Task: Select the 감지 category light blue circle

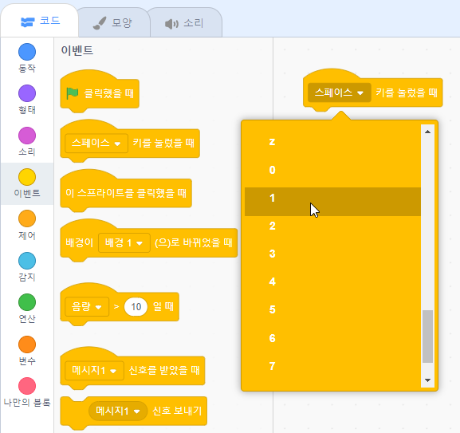Action: coord(27,261)
